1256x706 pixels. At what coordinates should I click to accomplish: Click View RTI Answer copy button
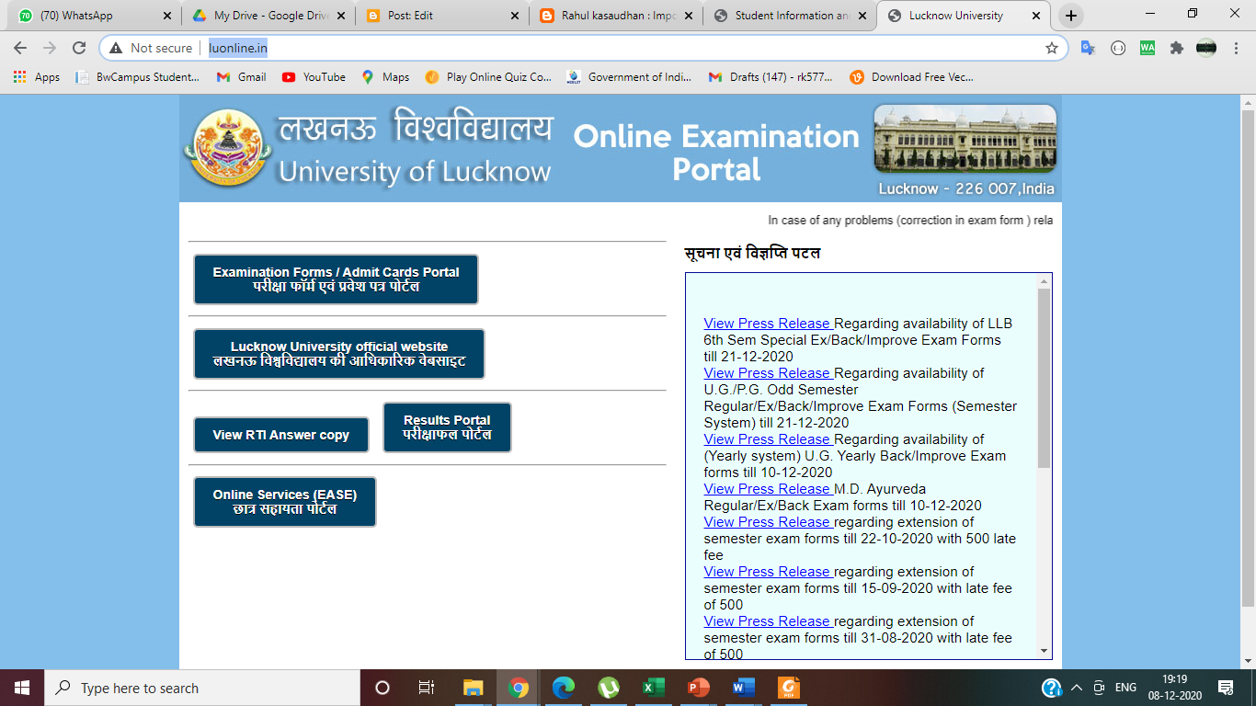[281, 435]
